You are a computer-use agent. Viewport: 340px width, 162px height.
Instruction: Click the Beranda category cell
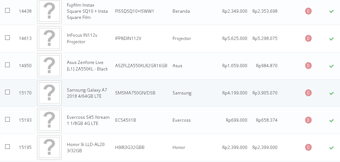181,11
